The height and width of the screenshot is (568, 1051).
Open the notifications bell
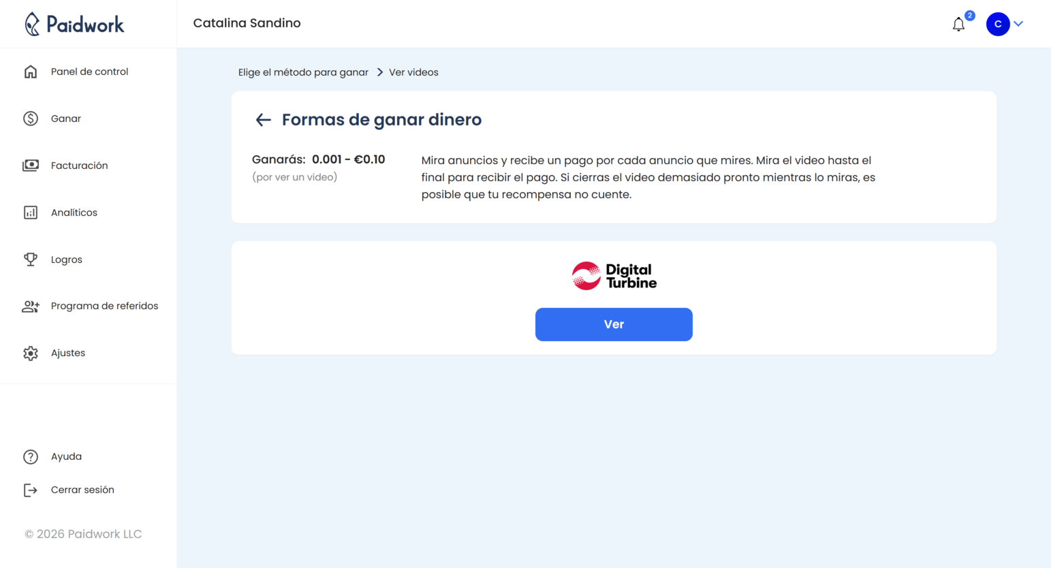point(958,24)
